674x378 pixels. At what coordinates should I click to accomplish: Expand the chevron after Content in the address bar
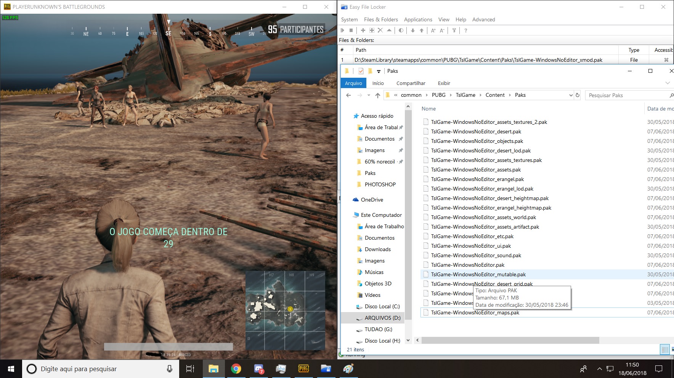coord(510,95)
